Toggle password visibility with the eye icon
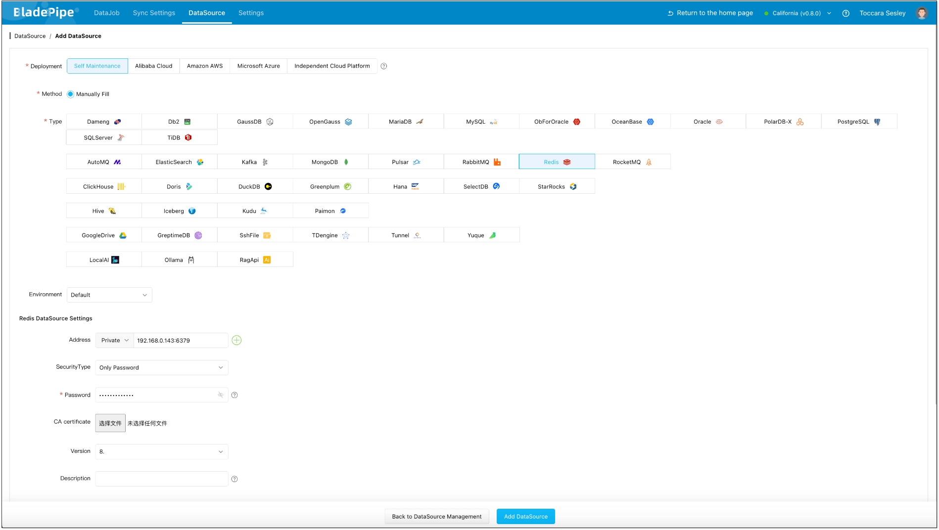939x530 pixels. tap(221, 395)
